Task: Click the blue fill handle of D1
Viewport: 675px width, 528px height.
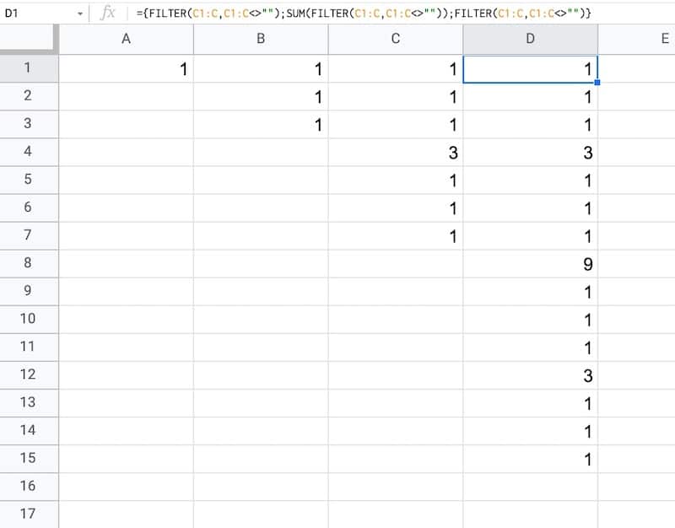Action: coord(597,82)
